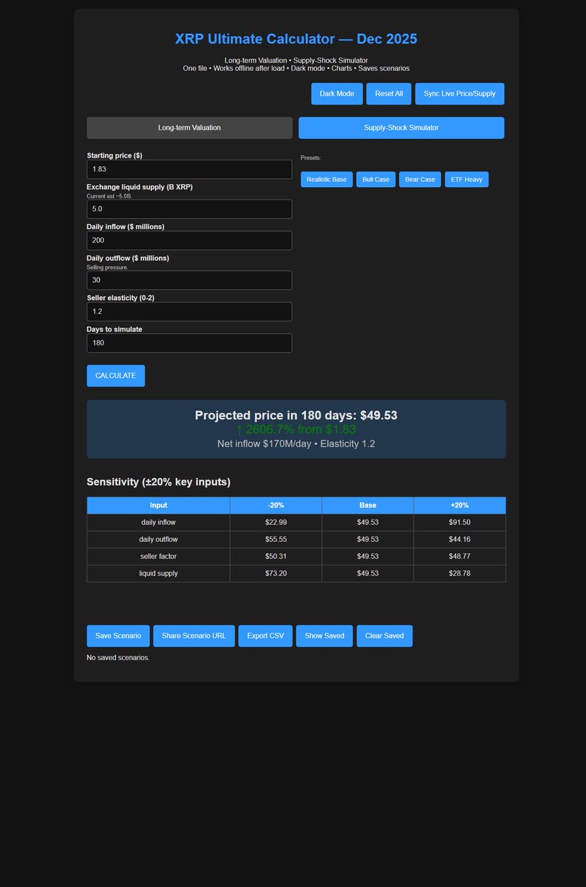Click the $48.77 cell
The height and width of the screenshot is (887, 586).
pyautogui.click(x=460, y=557)
